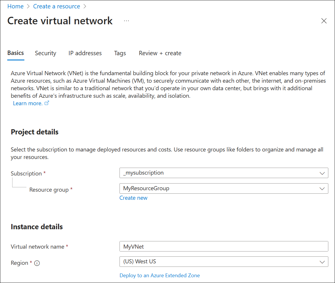Select the Tags tab
Viewport: 335px width, 283px height.
(120, 53)
